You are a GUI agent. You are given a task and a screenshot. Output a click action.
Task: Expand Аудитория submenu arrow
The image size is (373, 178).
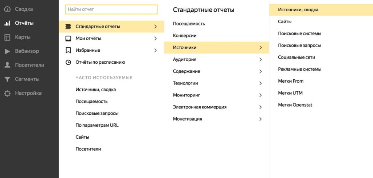(x=260, y=59)
